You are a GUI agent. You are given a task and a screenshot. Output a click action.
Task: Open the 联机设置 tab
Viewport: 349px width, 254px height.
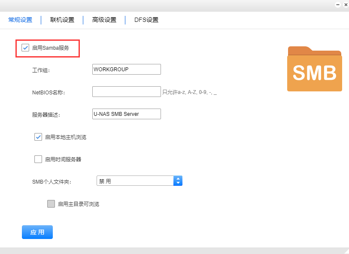tap(62, 20)
